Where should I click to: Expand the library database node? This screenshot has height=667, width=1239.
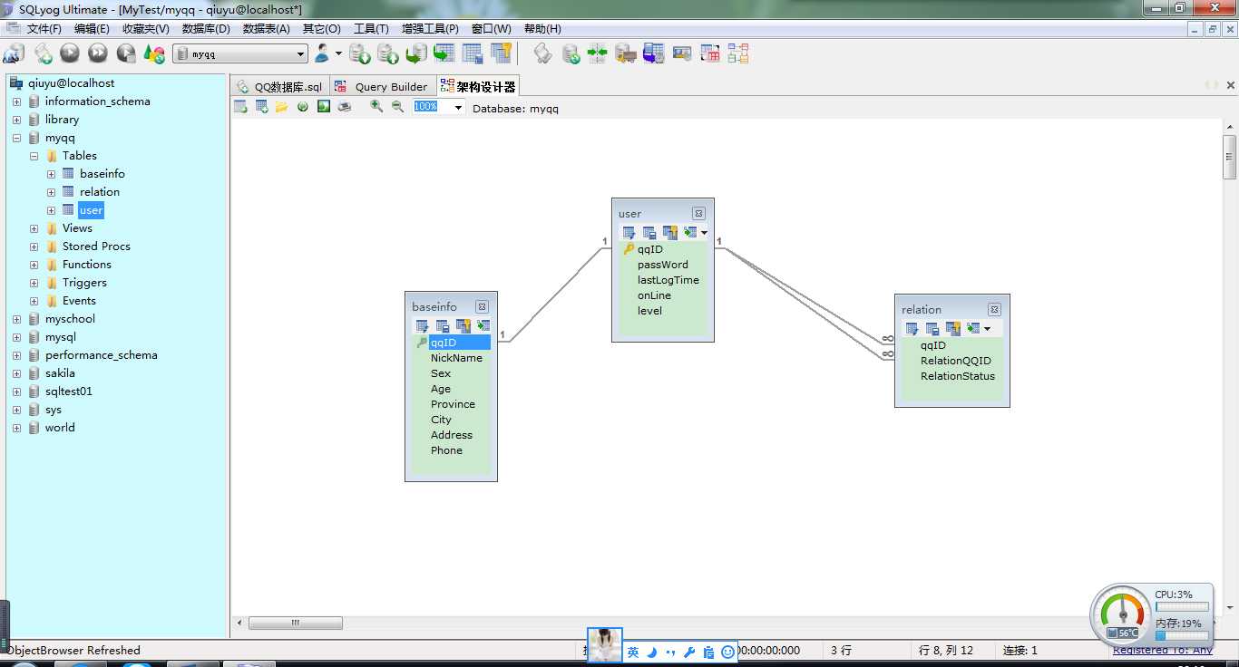[16, 120]
